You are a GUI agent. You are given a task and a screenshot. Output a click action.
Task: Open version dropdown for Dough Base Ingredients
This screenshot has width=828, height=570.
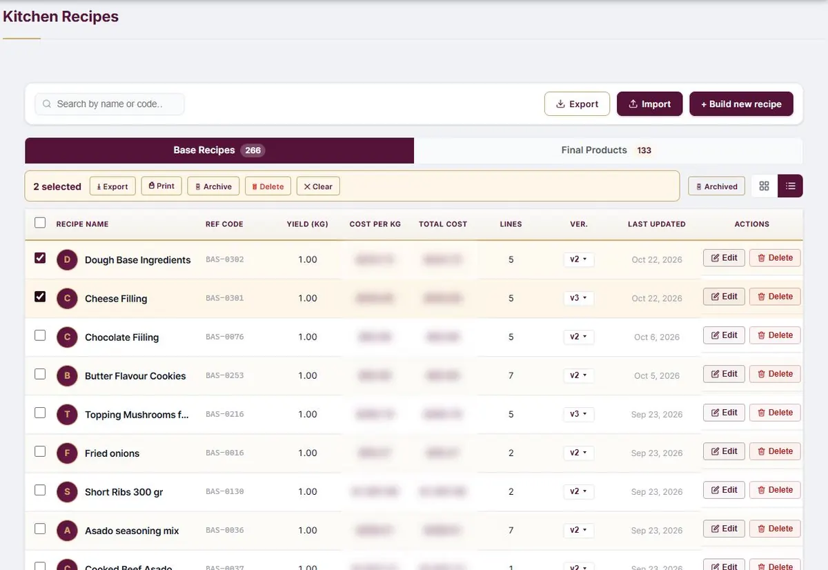(578, 259)
